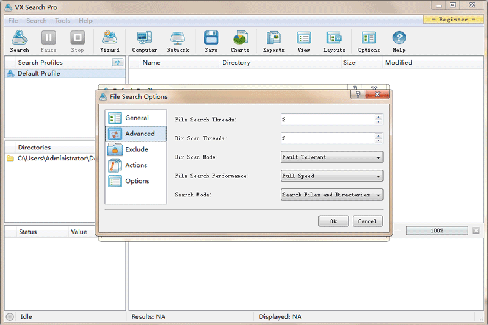This screenshot has width=488, height=325.
Task: Add a new search profile with plus icon
Action: 117,62
